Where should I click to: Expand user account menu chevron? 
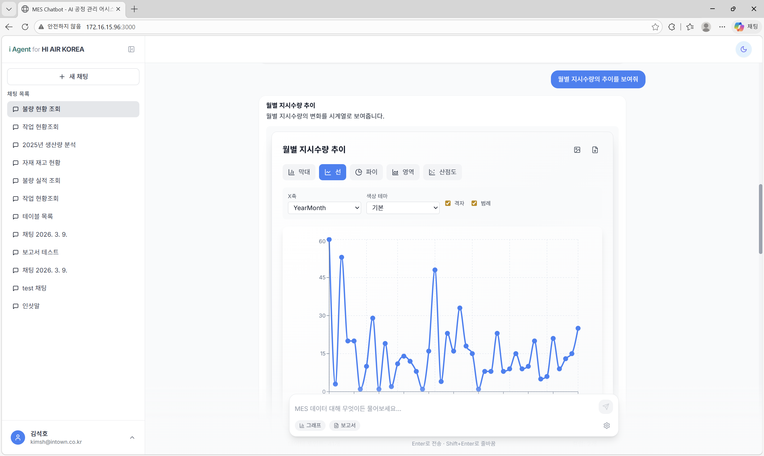click(132, 437)
